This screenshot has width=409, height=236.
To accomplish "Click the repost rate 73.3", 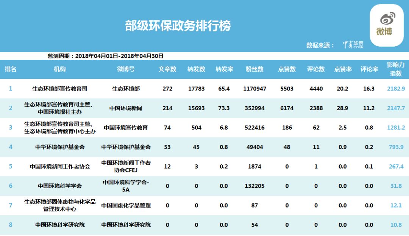I will pyautogui.click(x=224, y=108).
